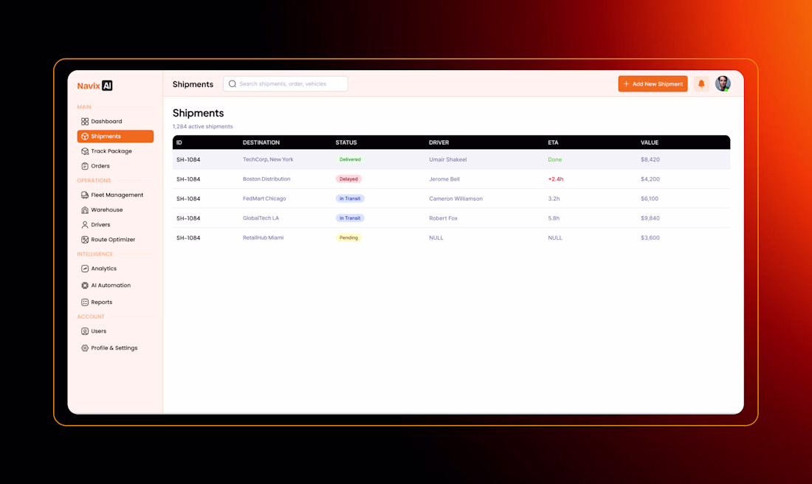
Task: Click the Fleet Management truck icon
Action: click(x=85, y=196)
